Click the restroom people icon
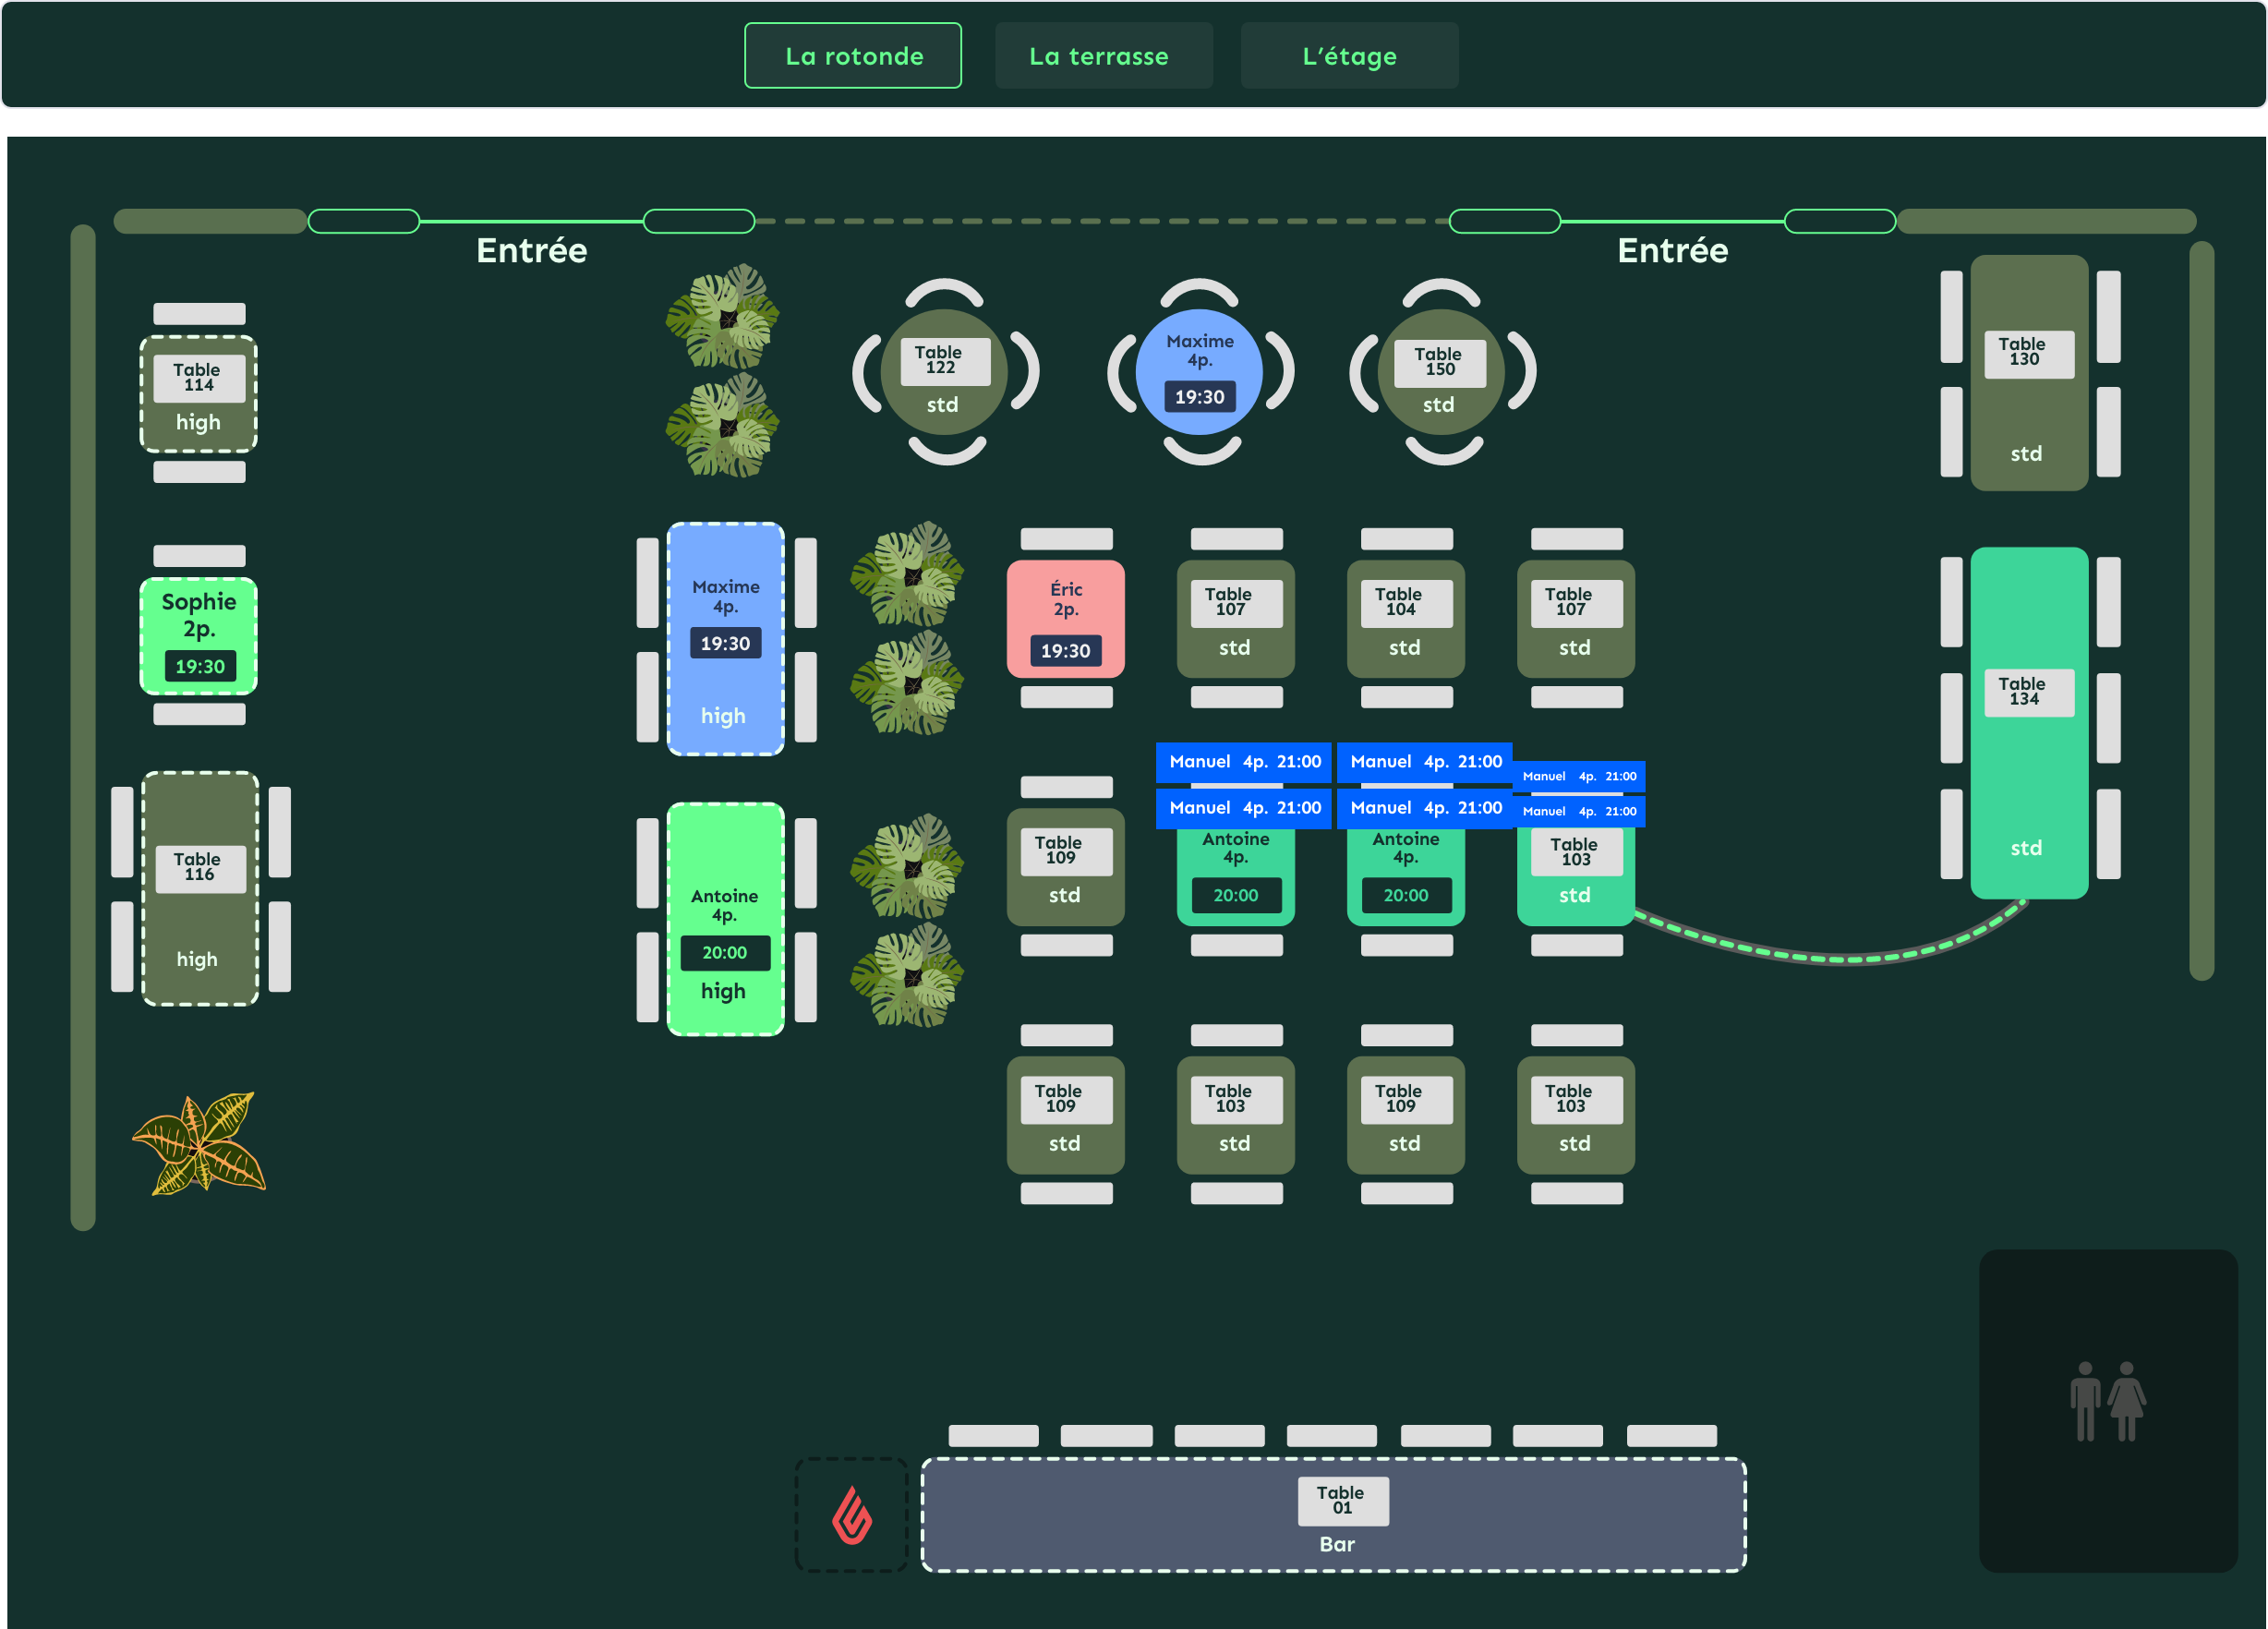 coord(2107,1400)
